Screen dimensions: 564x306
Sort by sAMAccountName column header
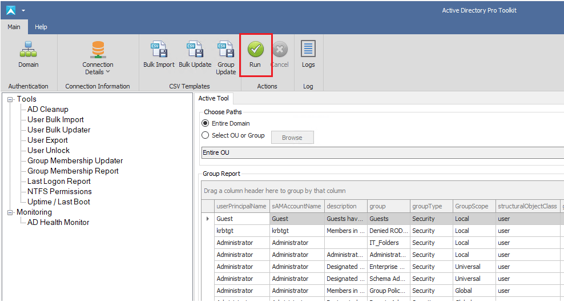pos(297,206)
